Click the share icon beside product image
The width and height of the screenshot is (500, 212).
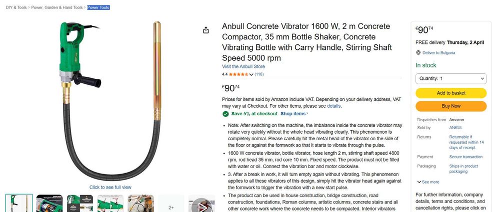(206, 30)
